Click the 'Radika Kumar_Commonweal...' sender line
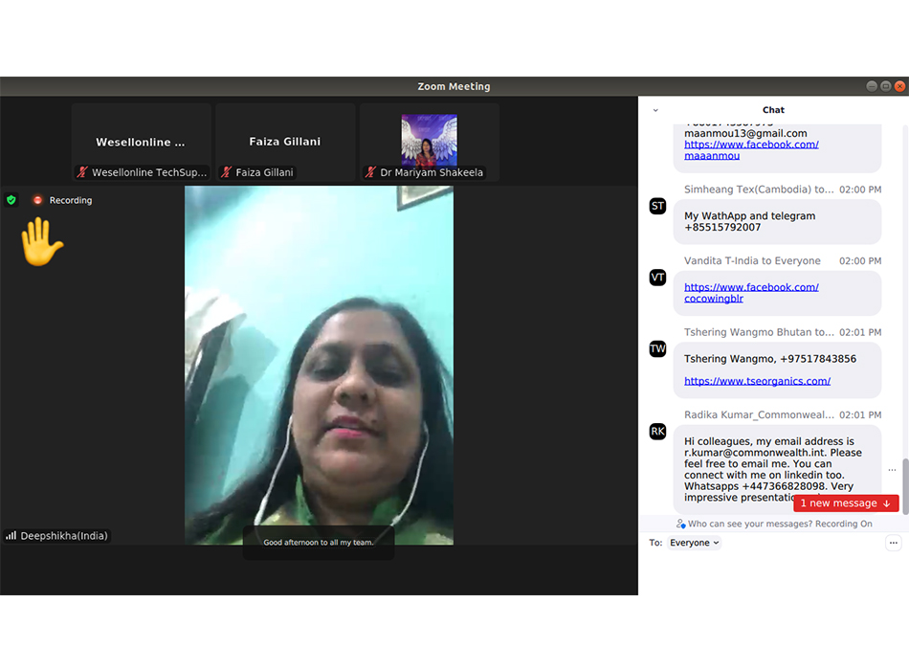The width and height of the screenshot is (909, 670). pyautogui.click(x=758, y=414)
